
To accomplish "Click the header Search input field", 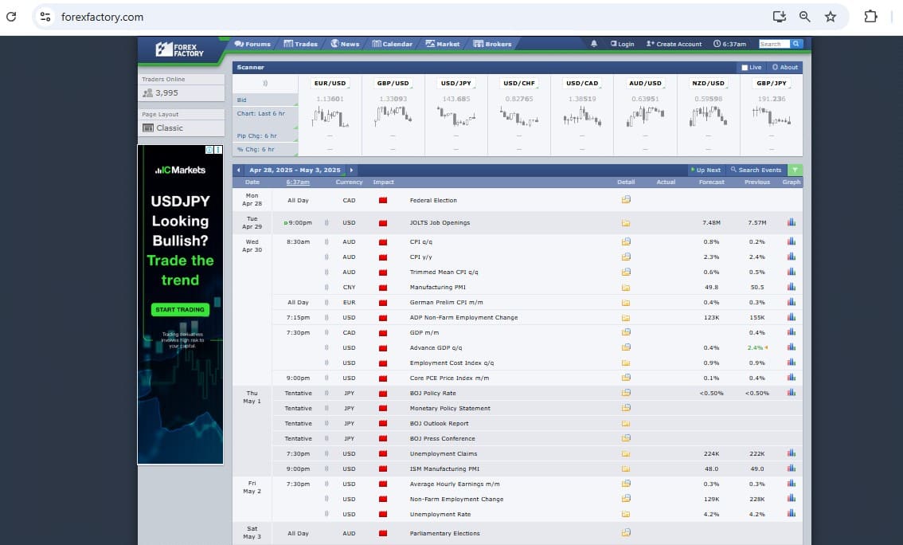I will [x=774, y=44].
